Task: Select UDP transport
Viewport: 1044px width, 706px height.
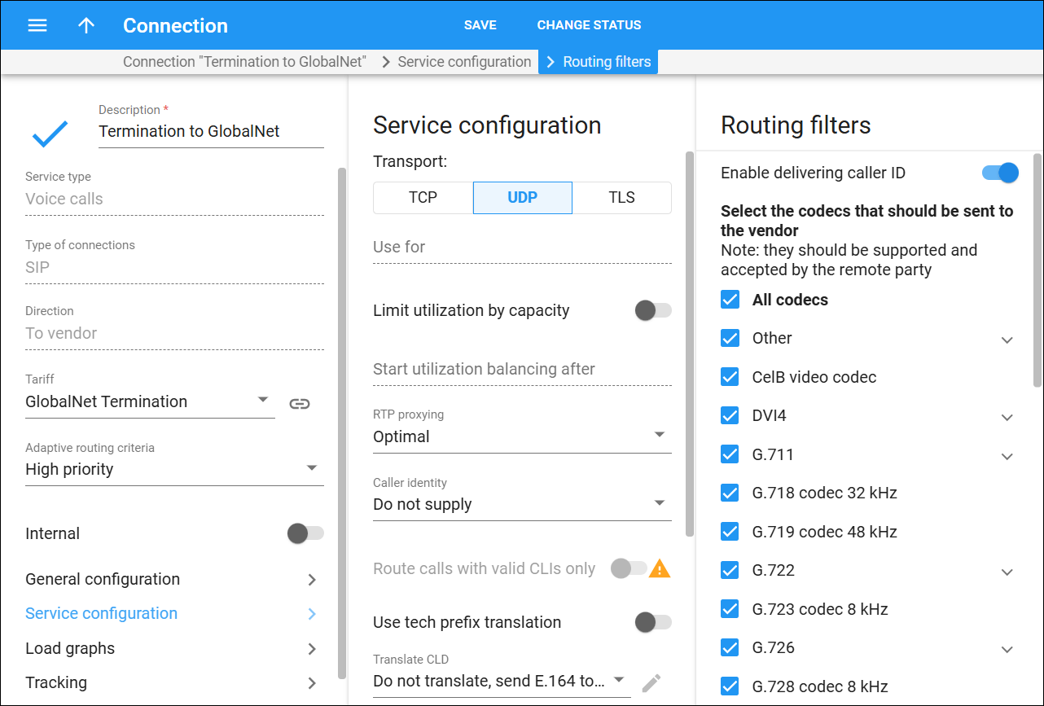Action: (x=523, y=198)
